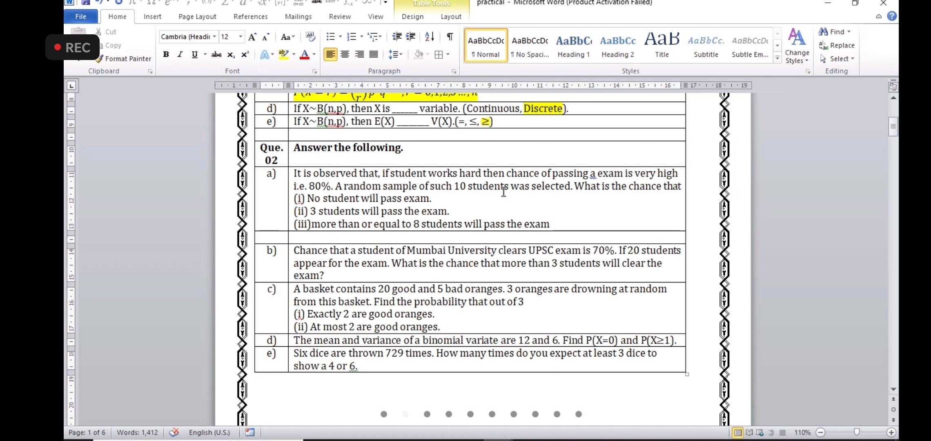
Task: Toggle Italic formatting
Action: coord(180,54)
